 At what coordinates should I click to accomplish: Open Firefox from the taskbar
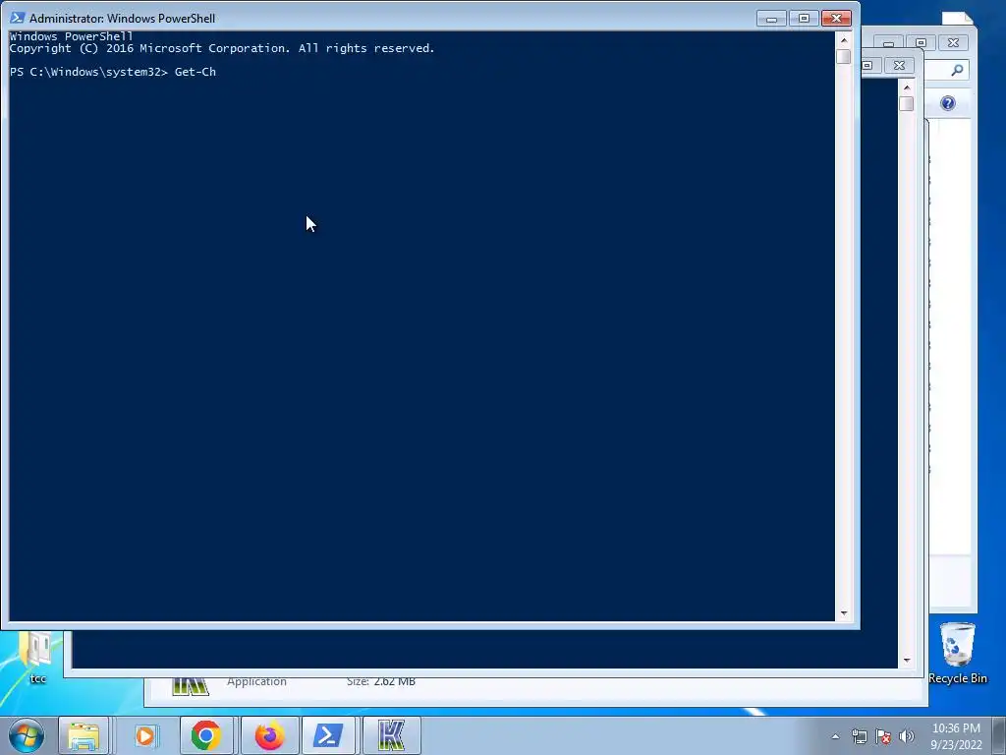tap(269, 735)
